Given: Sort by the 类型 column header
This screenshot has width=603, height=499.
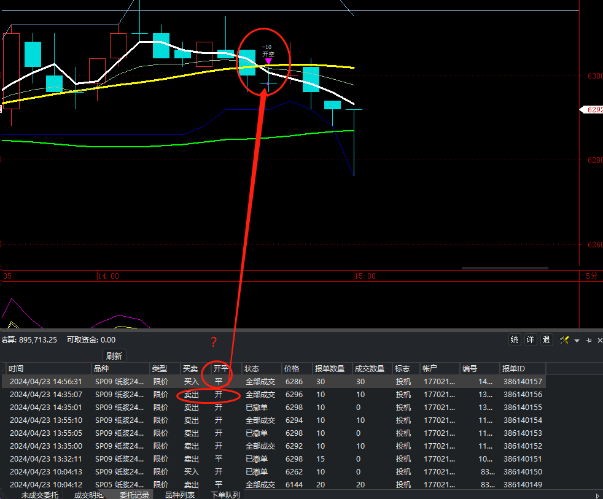Looking at the screenshot, I should click(165, 369).
